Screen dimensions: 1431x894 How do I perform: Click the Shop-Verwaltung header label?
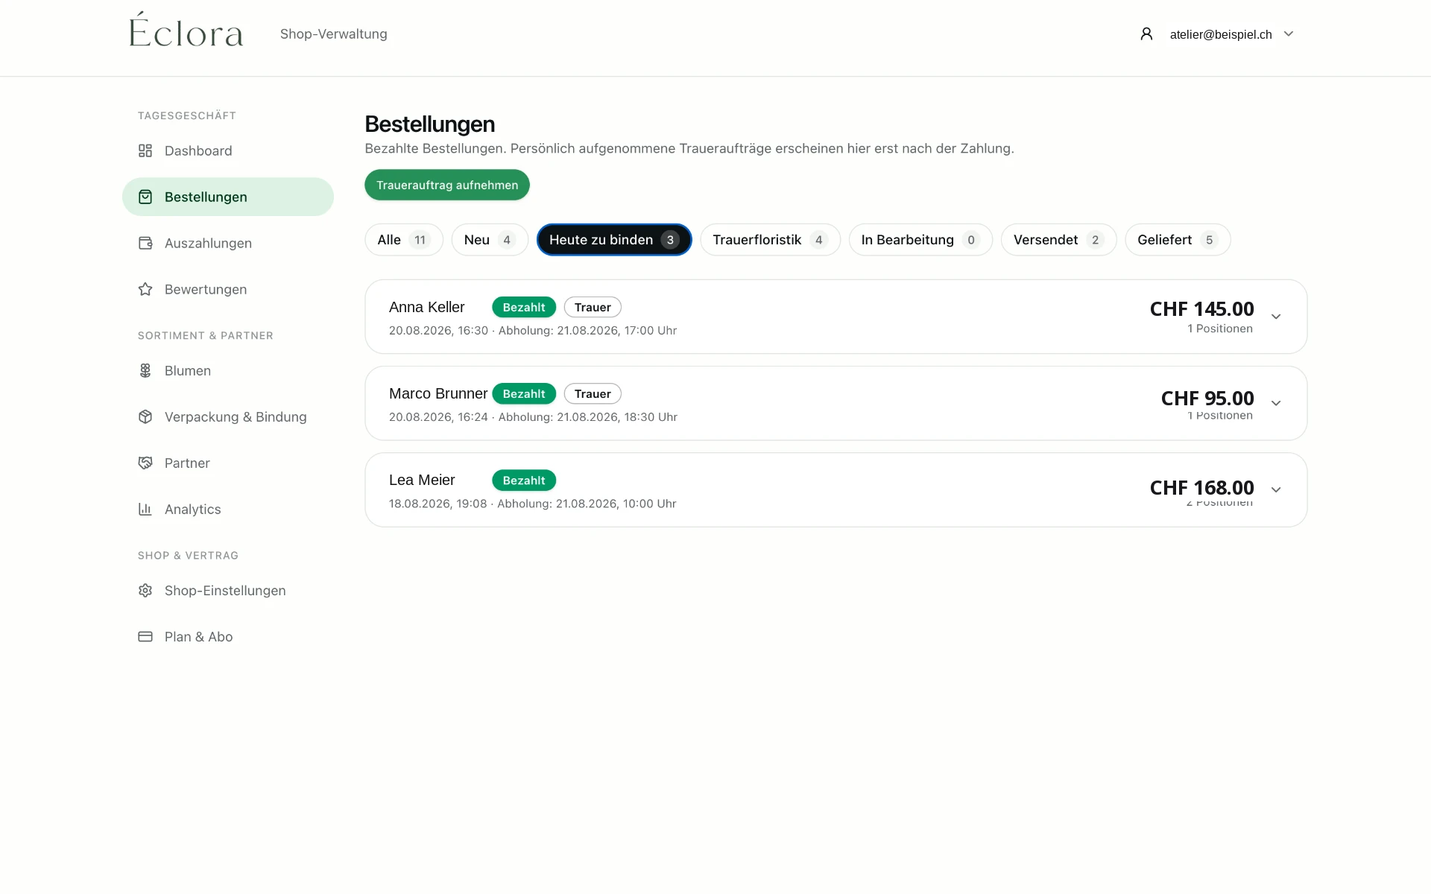334,34
